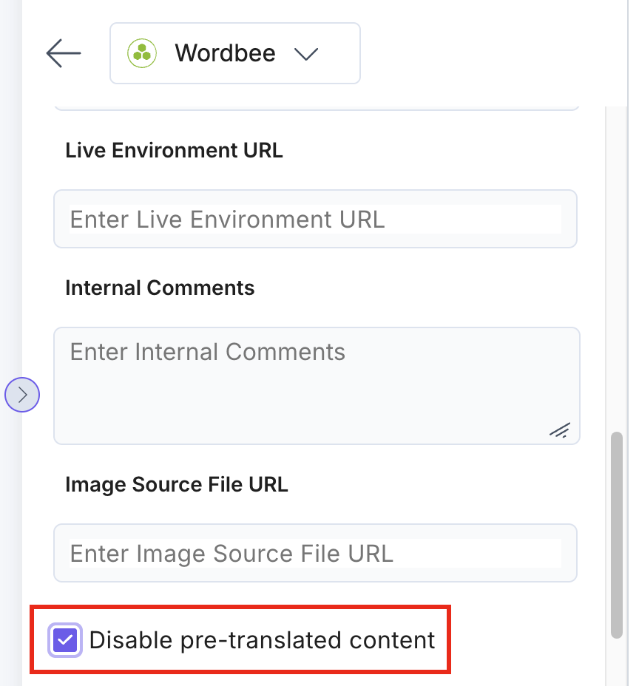The width and height of the screenshot is (639, 686).
Task: Click into the Live Environment URL field
Action: (x=315, y=219)
